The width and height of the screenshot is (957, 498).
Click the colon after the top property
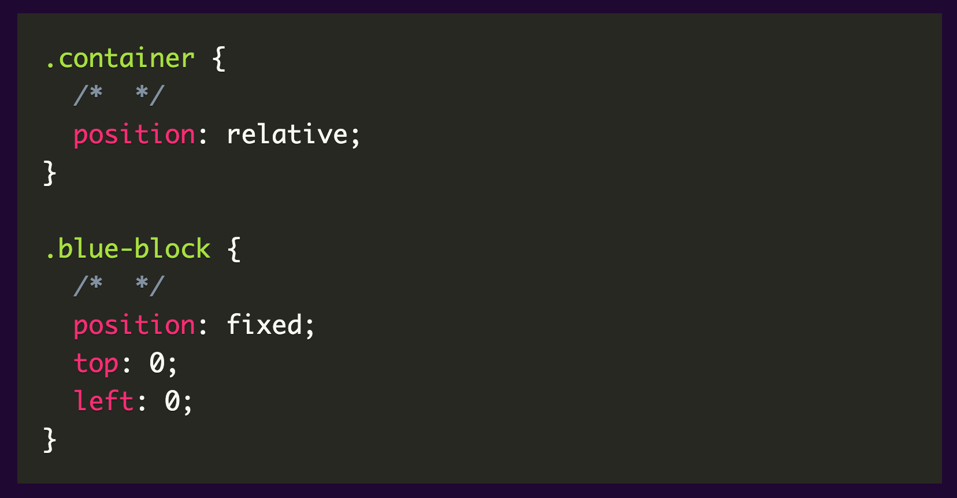tap(127, 365)
